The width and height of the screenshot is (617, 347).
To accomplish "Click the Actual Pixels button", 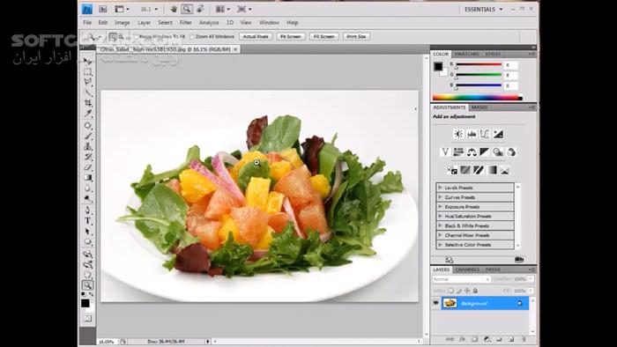I will (x=256, y=36).
